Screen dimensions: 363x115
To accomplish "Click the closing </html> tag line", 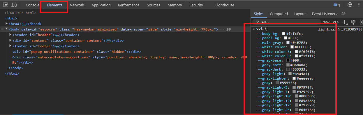I will pos(12,73).
